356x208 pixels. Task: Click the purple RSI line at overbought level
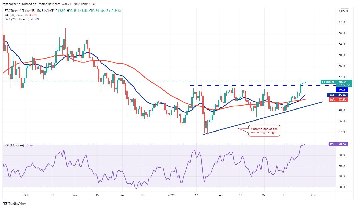tap(304, 145)
